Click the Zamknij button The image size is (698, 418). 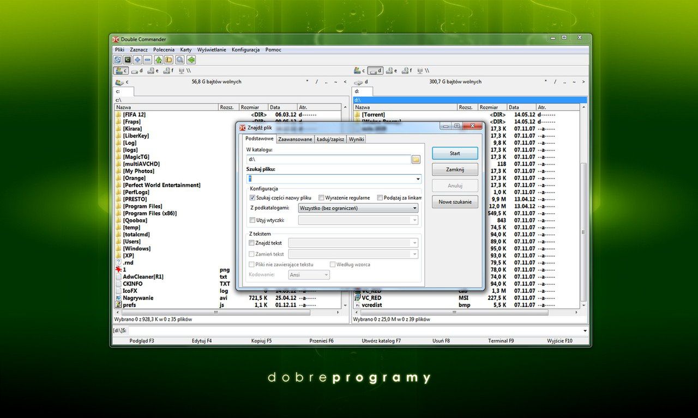[x=455, y=169]
